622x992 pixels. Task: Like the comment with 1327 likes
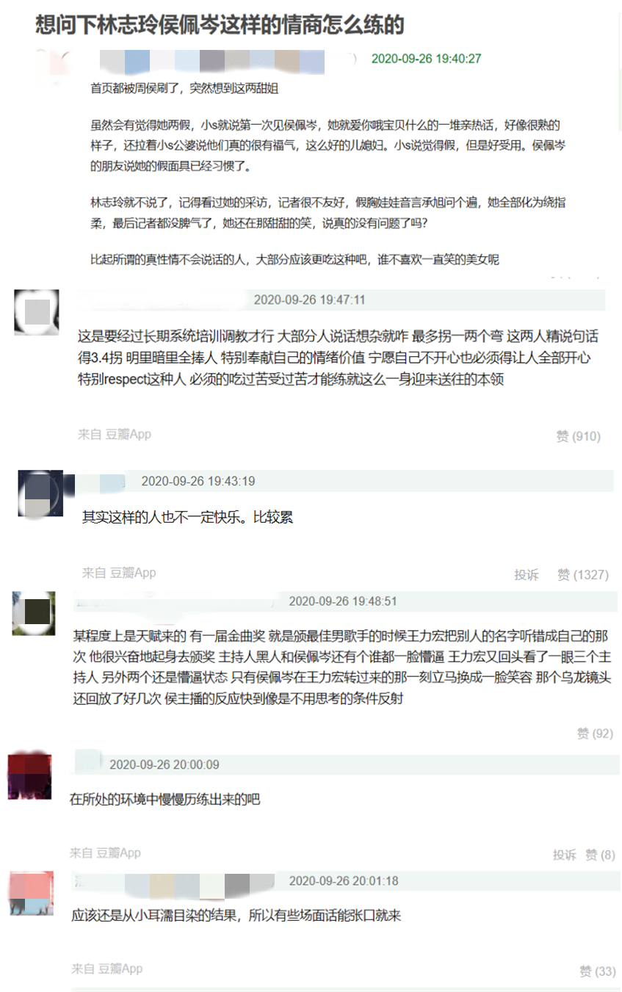point(582,575)
